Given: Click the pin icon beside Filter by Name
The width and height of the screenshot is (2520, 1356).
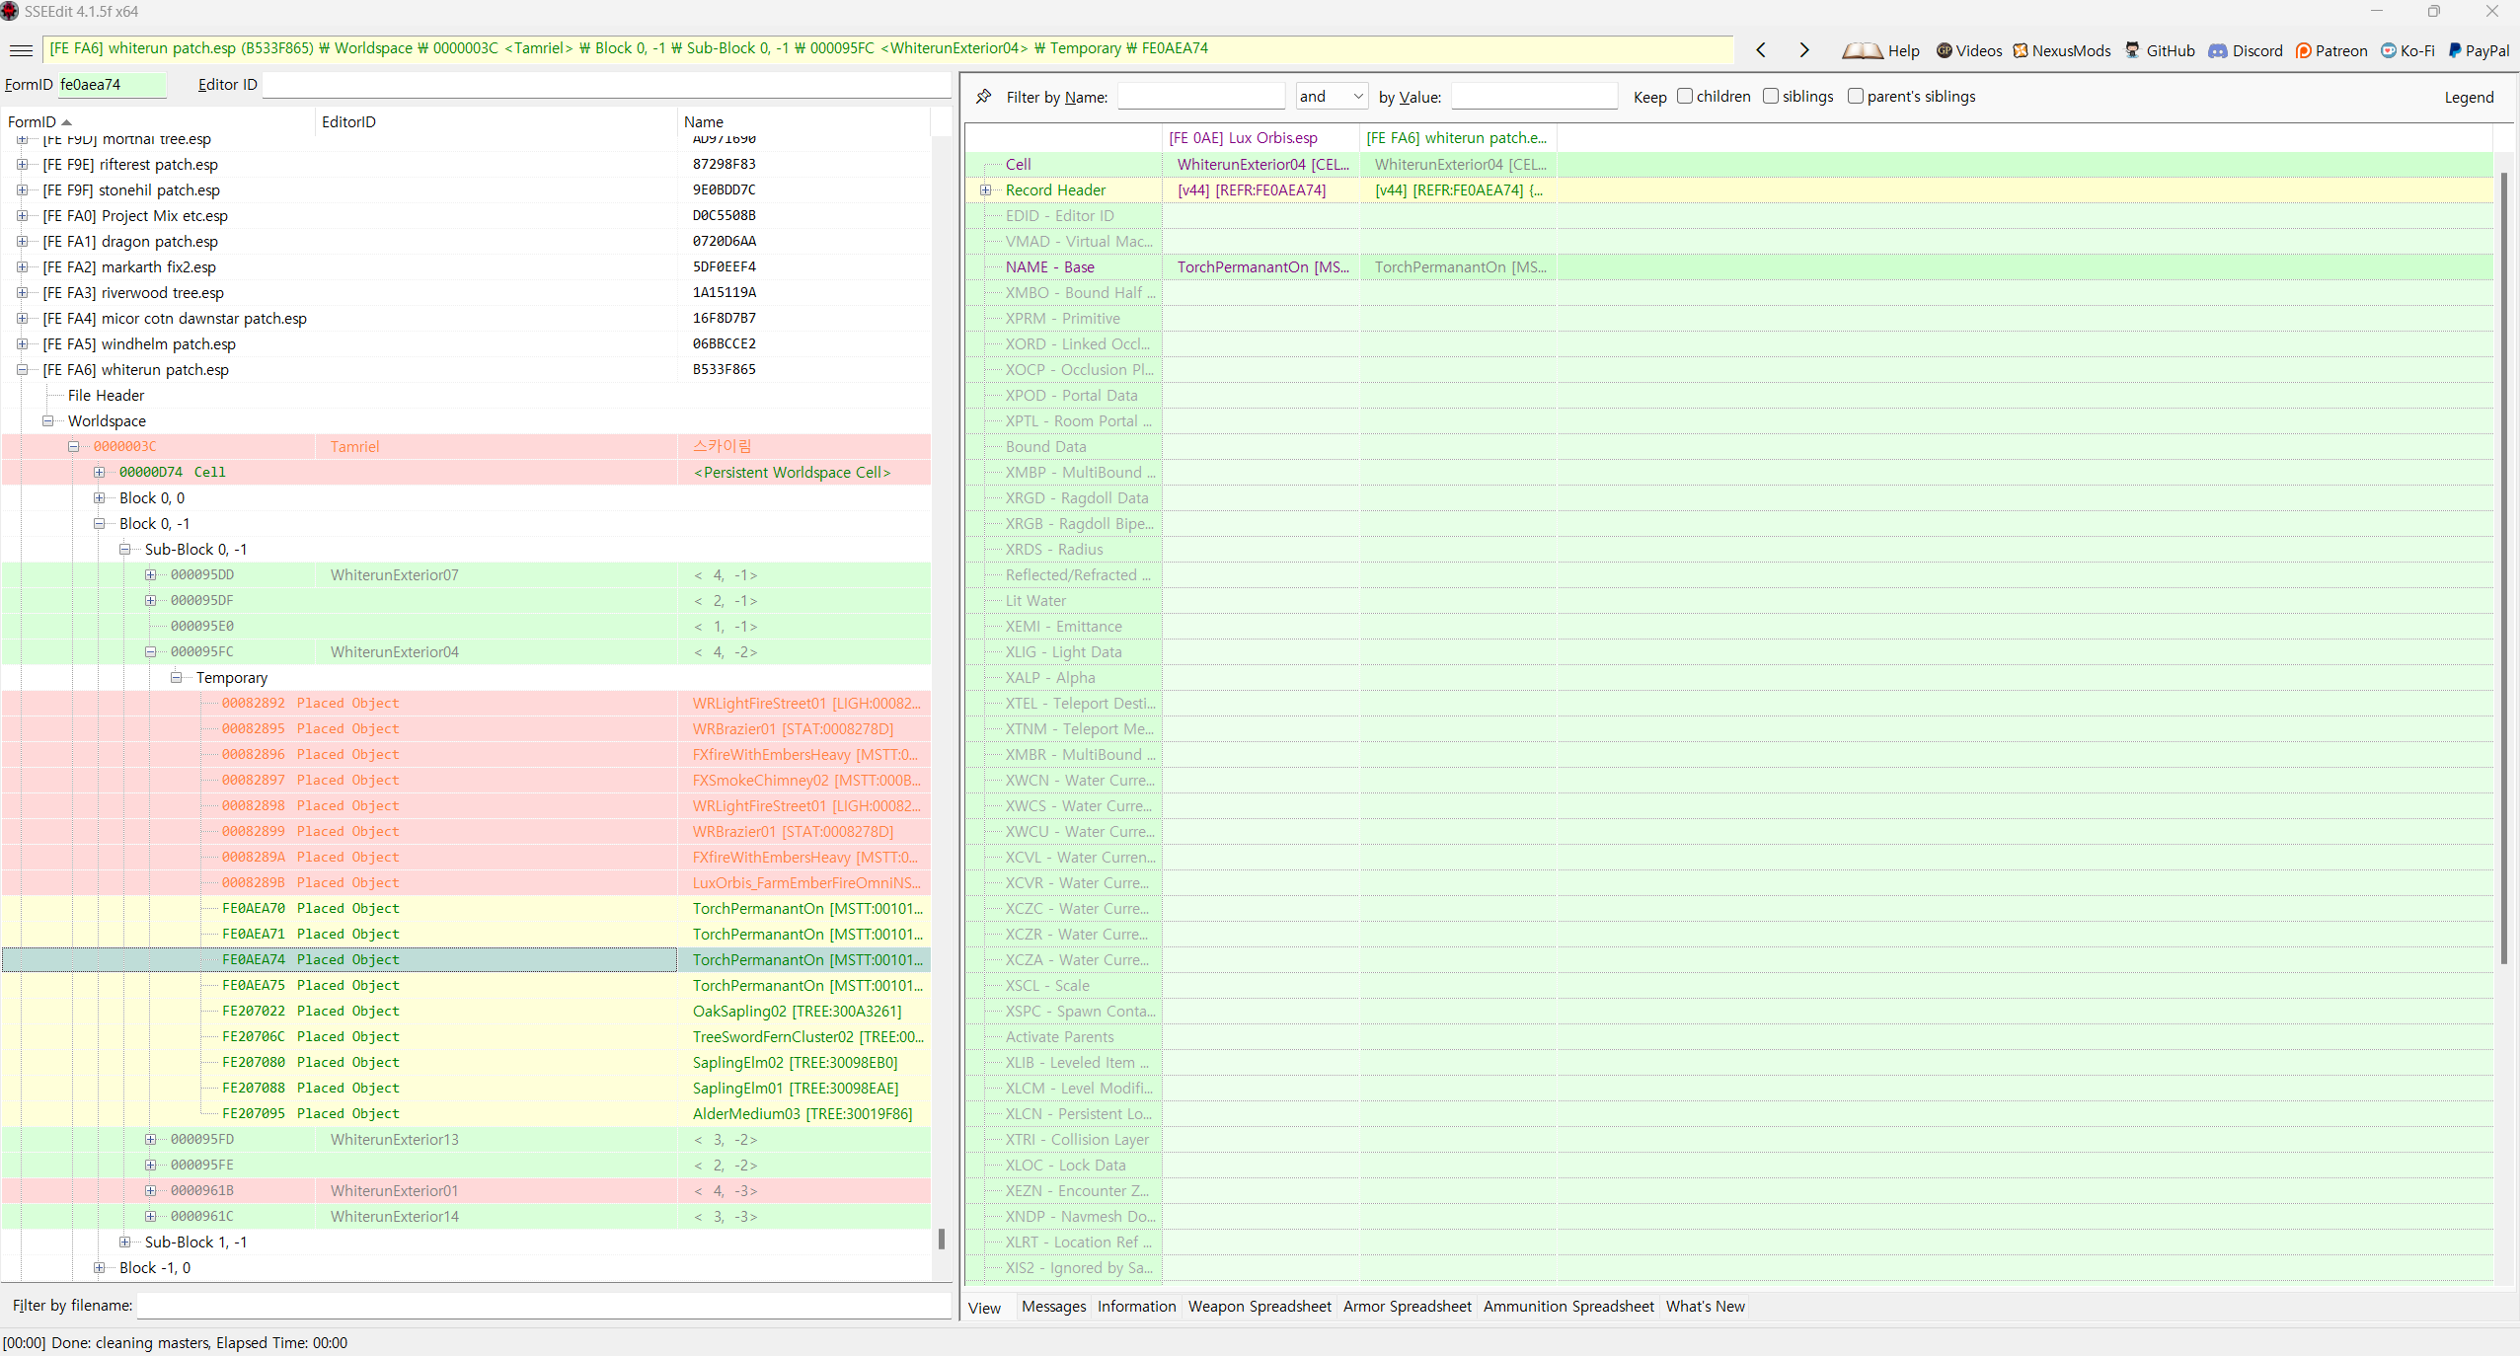Looking at the screenshot, I should pyautogui.click(x=983, y=97).
